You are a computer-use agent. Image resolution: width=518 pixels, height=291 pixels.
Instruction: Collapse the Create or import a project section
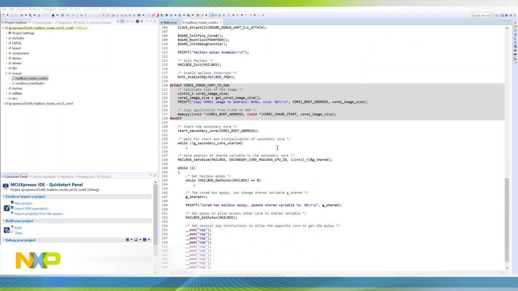point(4,196)
